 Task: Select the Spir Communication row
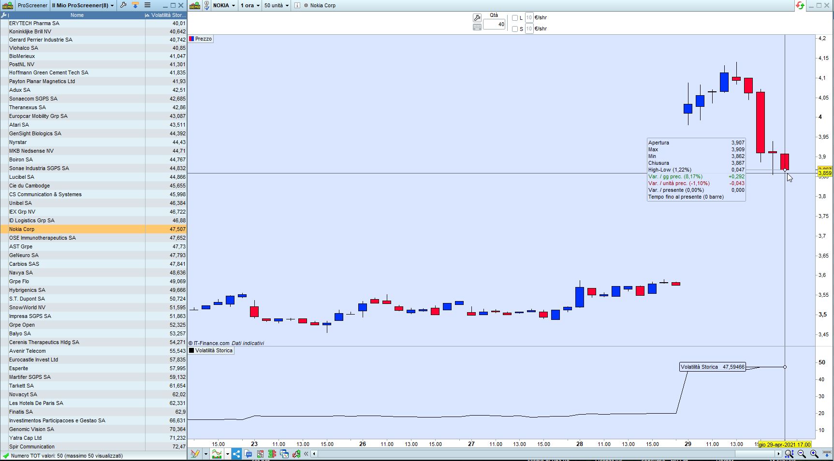coord(93,447)
